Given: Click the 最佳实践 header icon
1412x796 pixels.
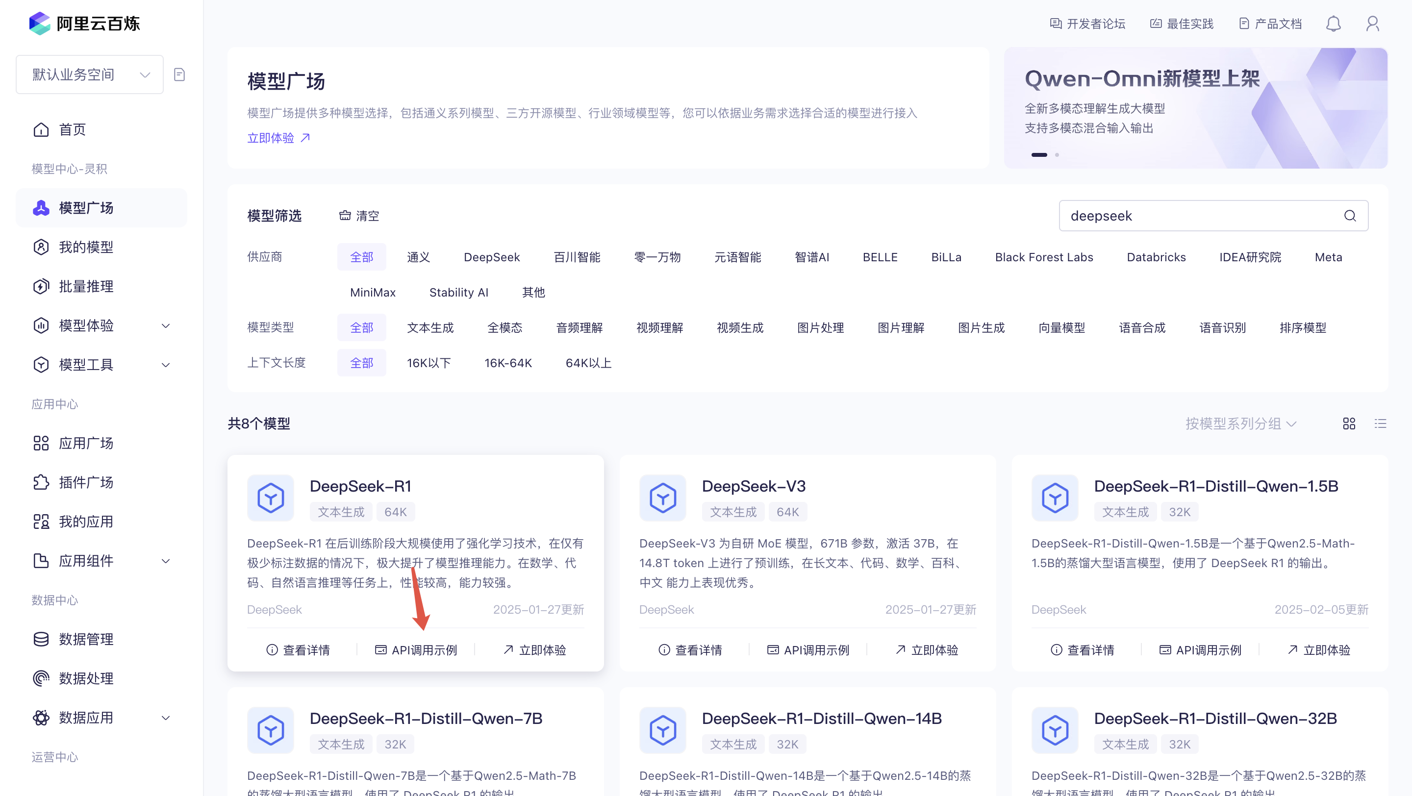Looking at the screenshot, I should pos(1156,24).
